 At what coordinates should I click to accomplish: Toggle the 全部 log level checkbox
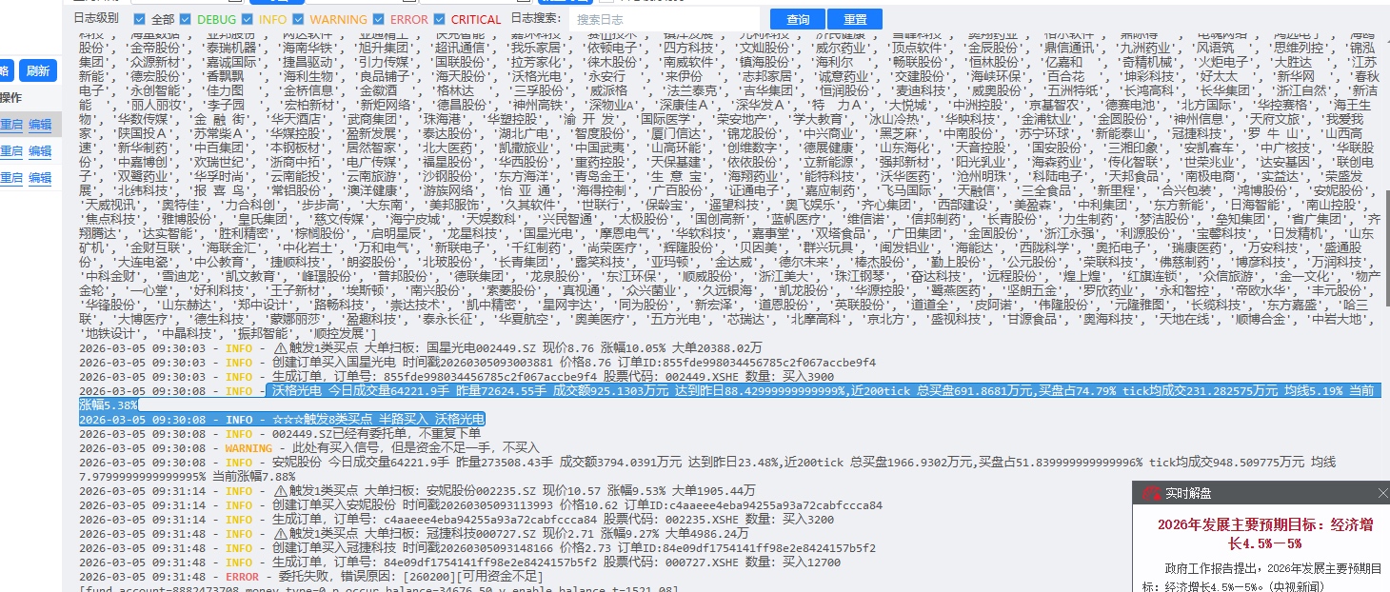pyautogui.click(x=140, y=19)
